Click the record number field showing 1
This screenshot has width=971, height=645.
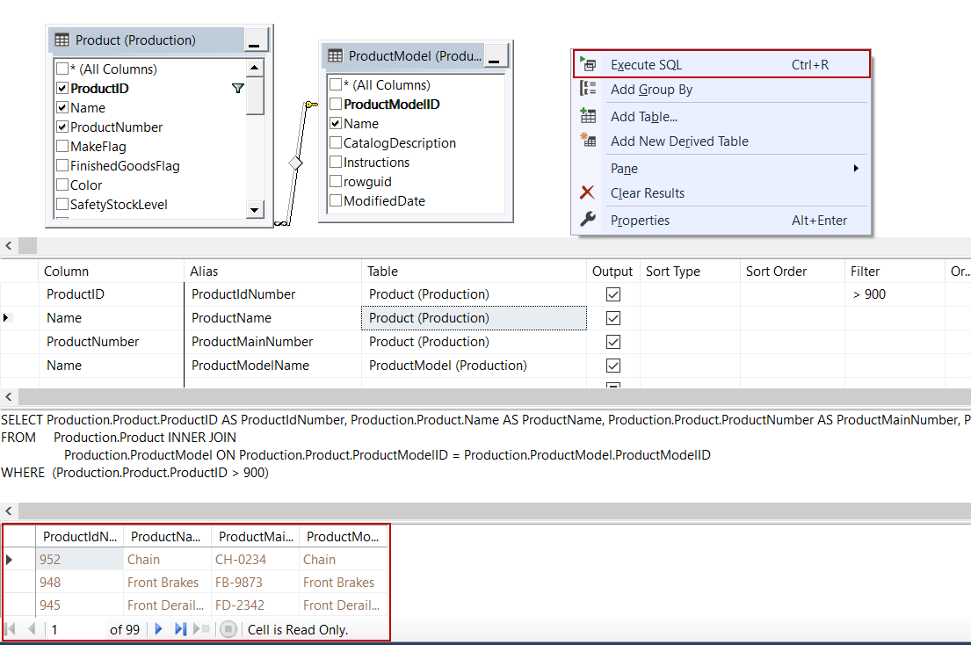coord(54,628)
